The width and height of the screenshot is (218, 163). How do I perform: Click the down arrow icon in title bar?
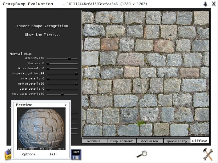pyautogui.click(x=205, y=4)
